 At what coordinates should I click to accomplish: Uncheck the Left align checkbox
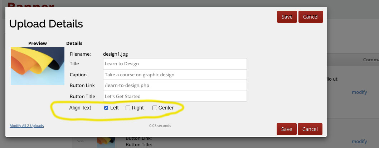click(x=106, y=108)
